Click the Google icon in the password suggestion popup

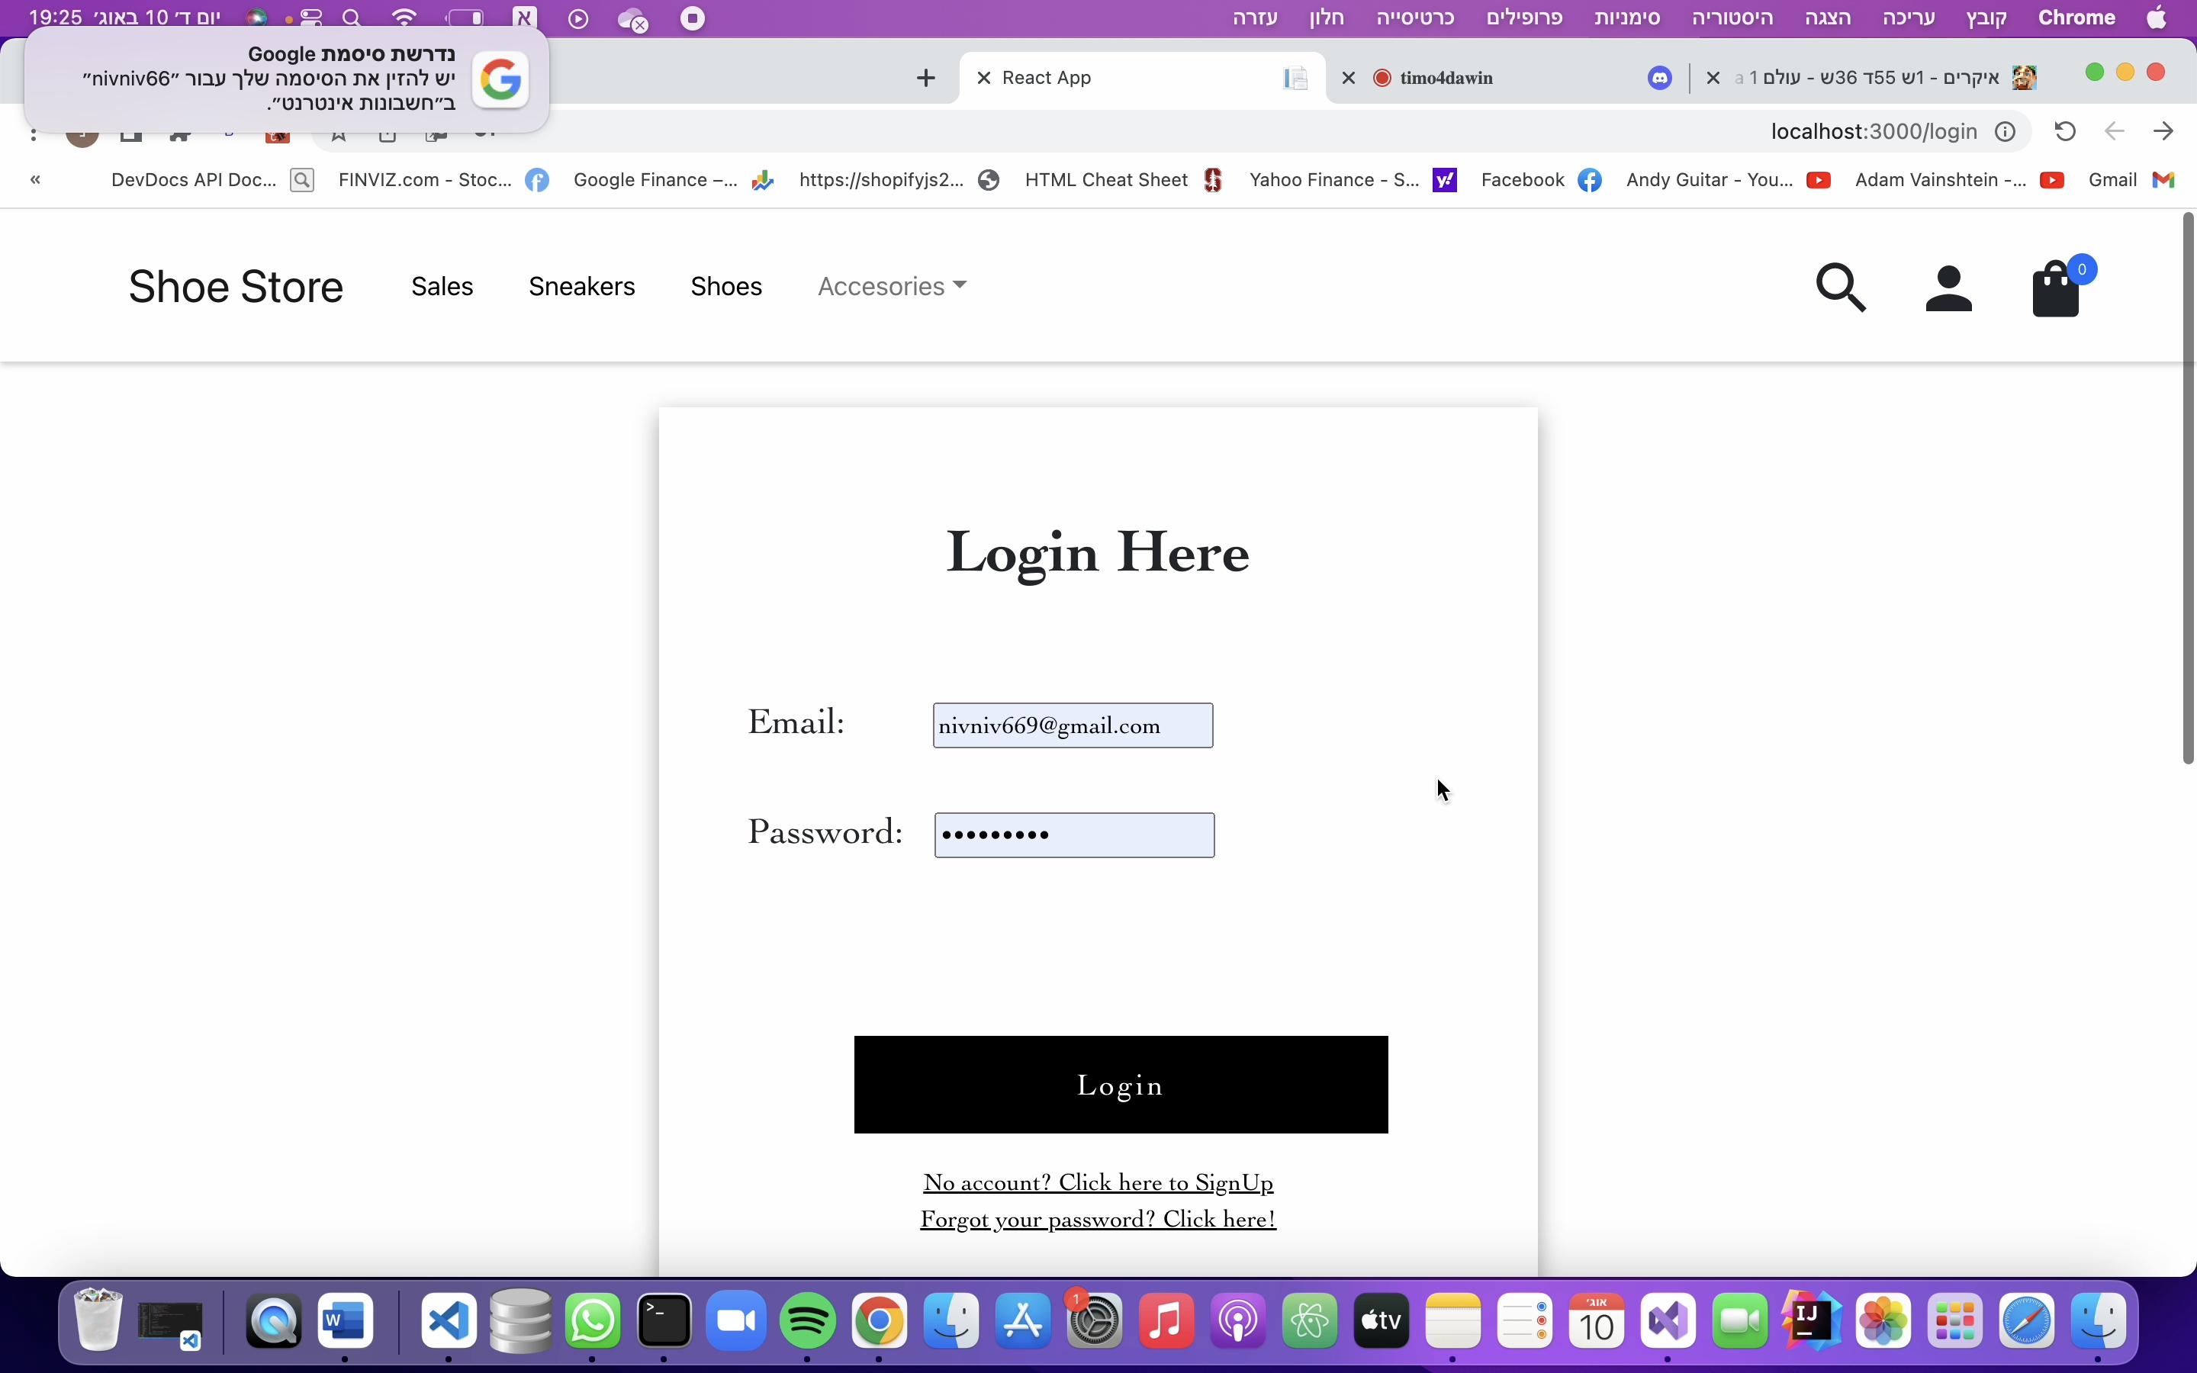pyautogui.click(x=501, y=79)
